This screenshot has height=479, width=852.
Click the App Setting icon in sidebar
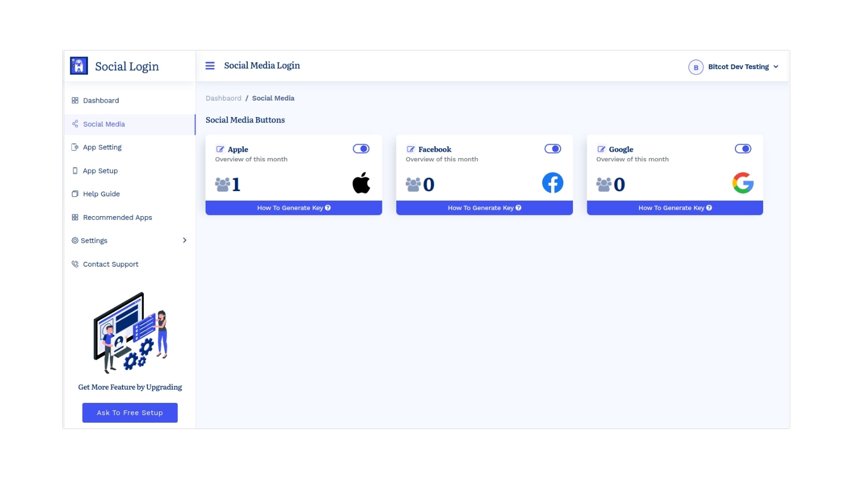(75, 147)
